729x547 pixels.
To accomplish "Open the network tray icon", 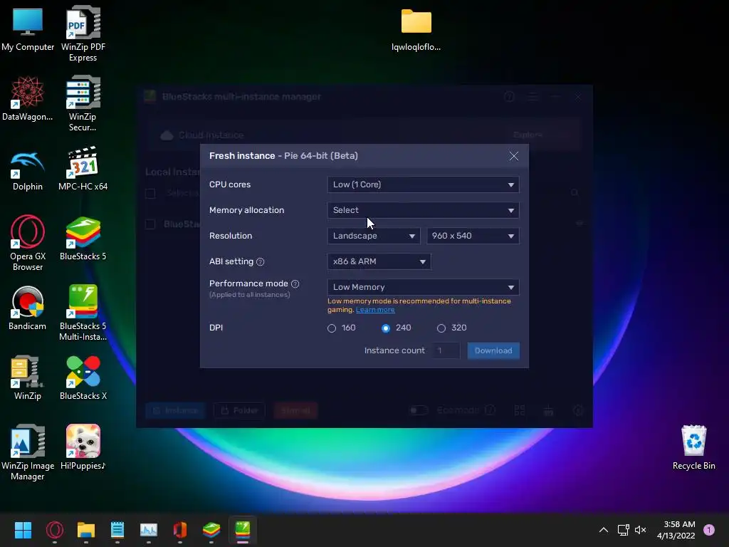I will (x=623, y=530).
